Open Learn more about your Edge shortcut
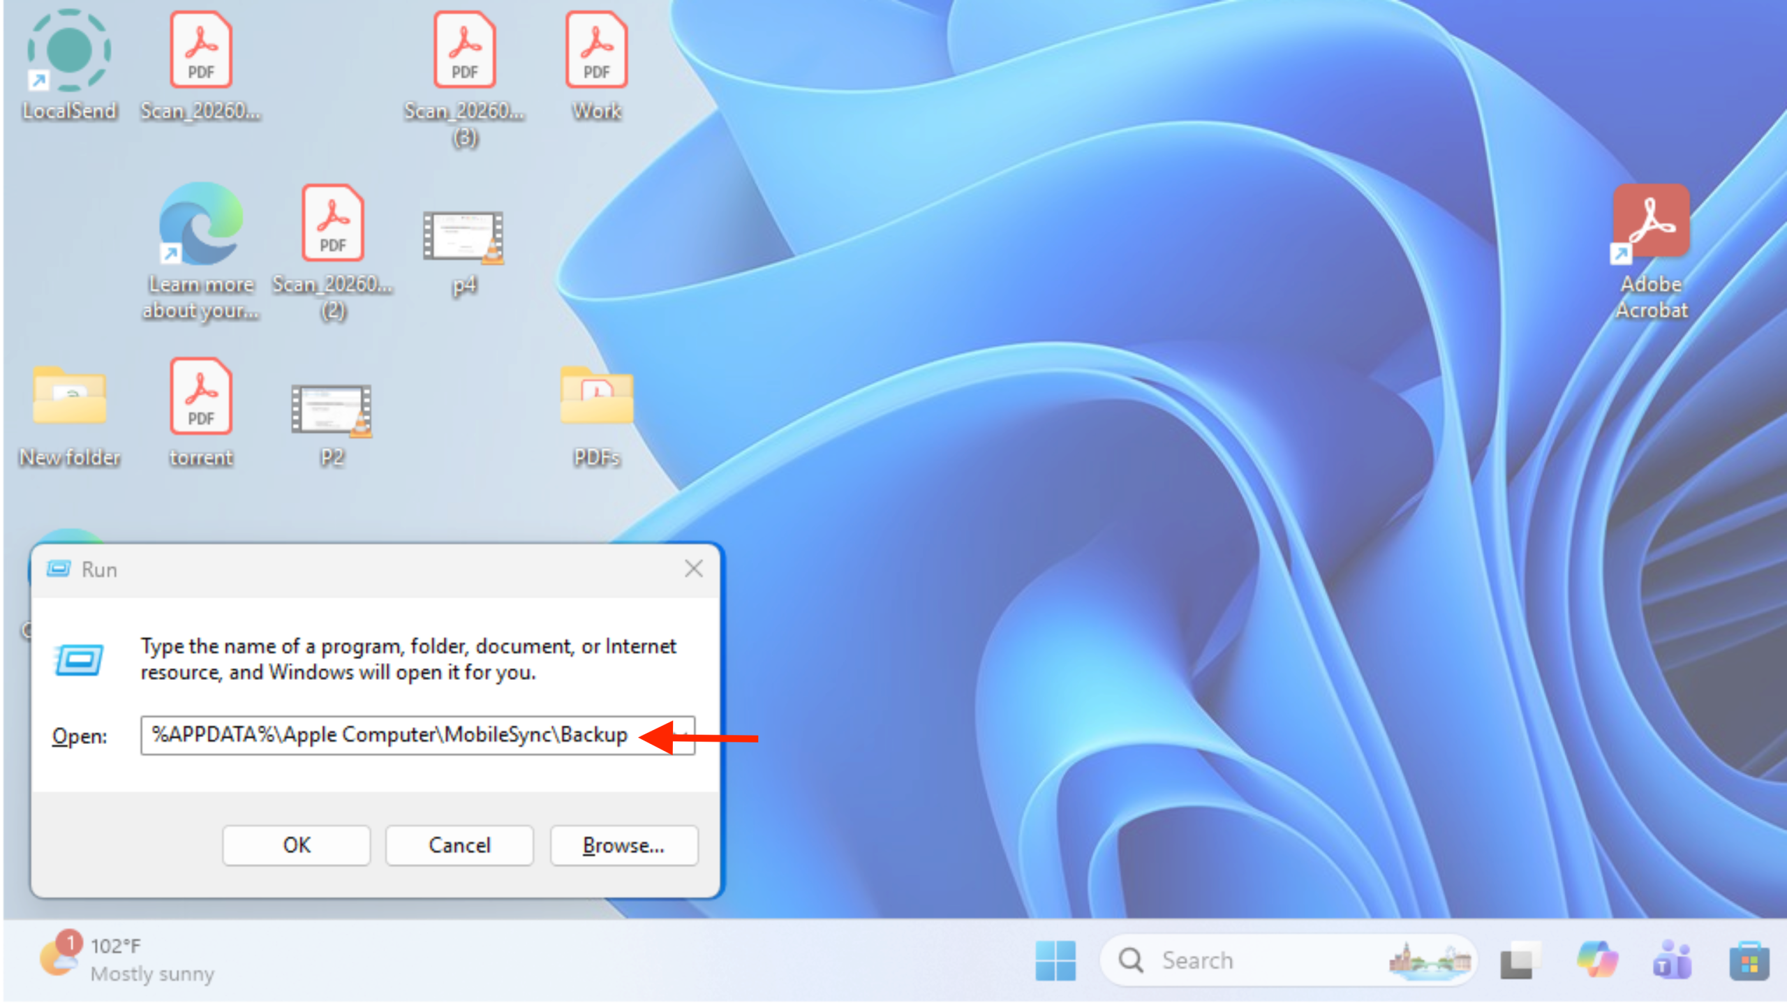 pyautogui.click(x=201, y=251)
